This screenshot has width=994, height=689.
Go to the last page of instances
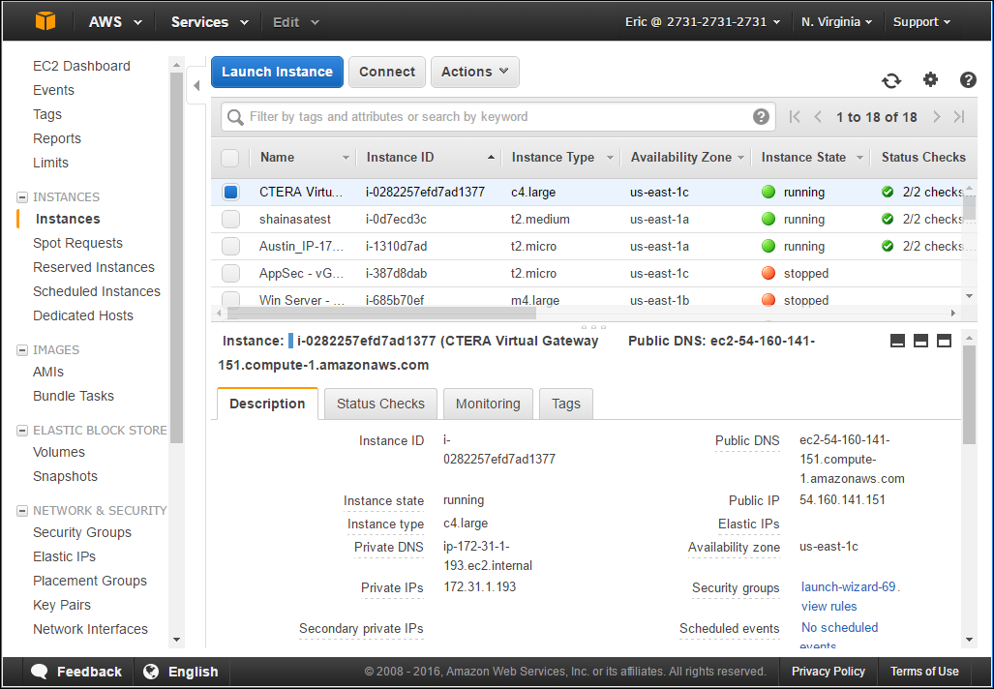959,117
